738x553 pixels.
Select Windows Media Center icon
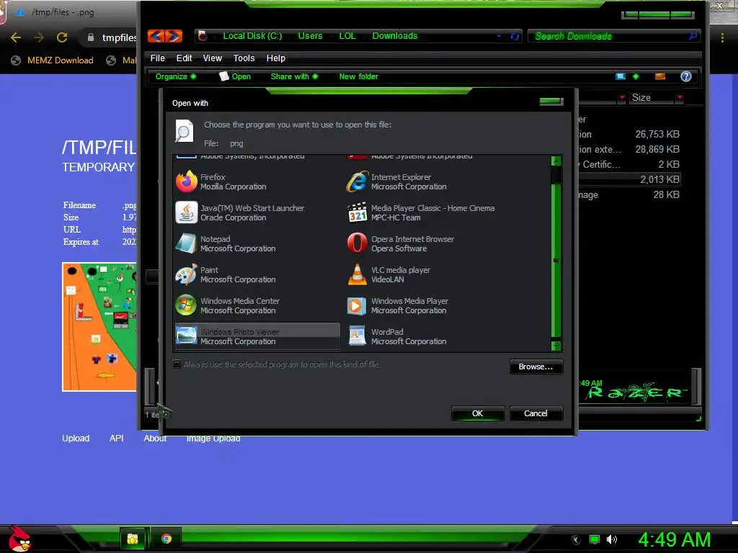point(187,305)
